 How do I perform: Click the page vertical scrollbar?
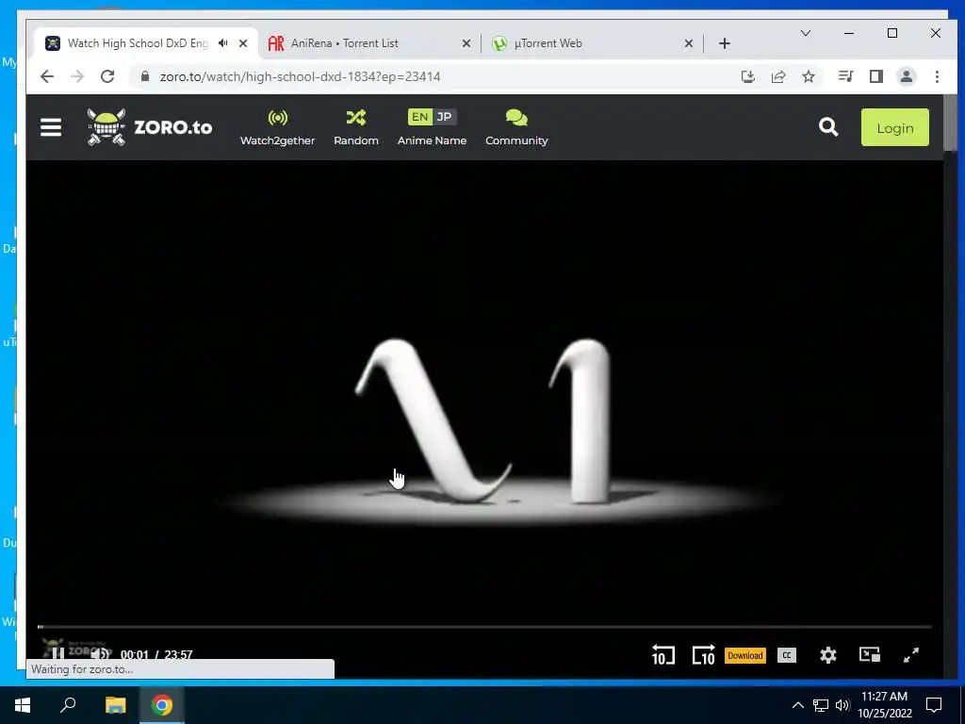point(950,123)
